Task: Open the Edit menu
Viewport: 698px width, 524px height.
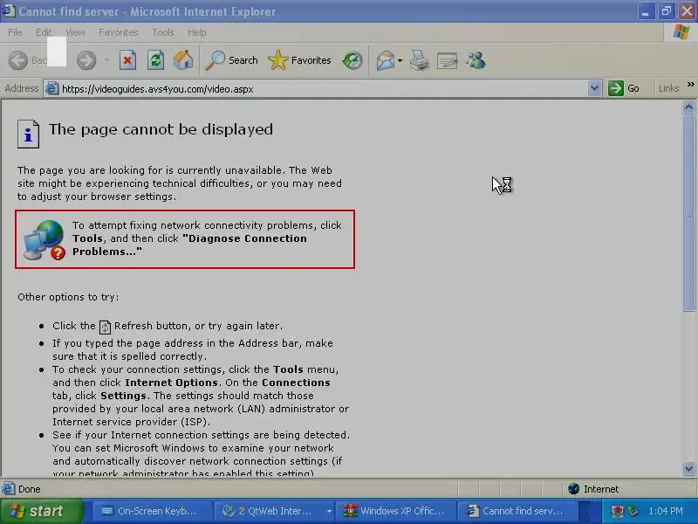Action: [43, 32]
